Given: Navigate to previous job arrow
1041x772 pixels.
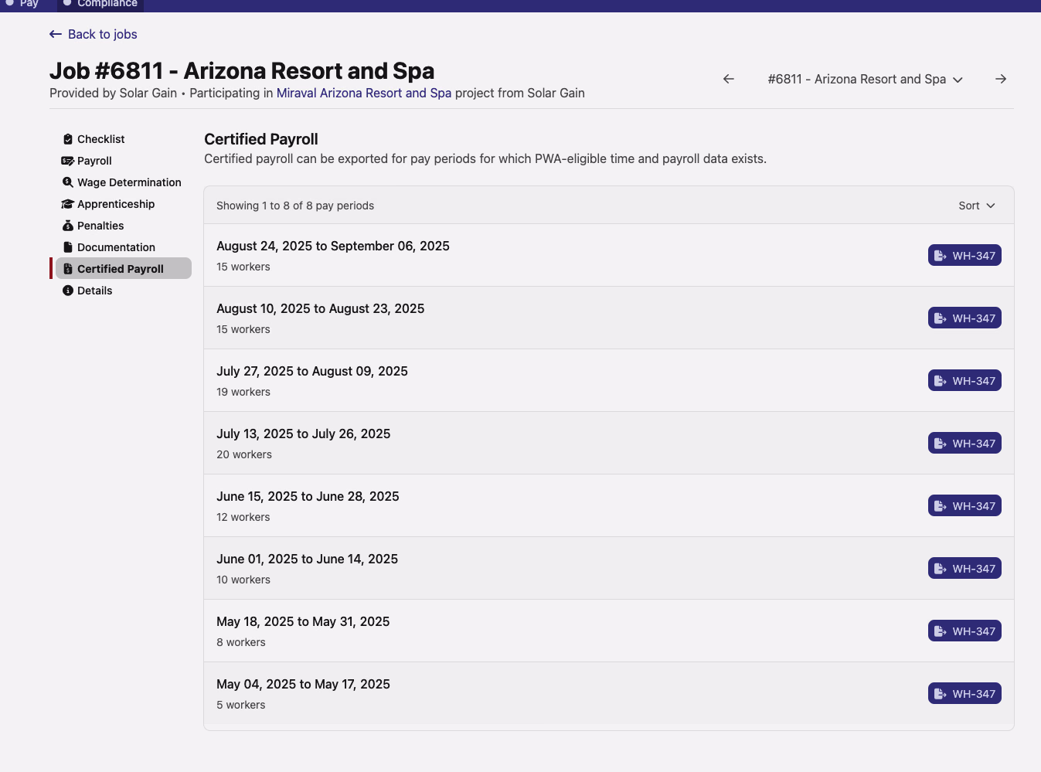Looking at the screenshot, I should [x=728, y=79].
